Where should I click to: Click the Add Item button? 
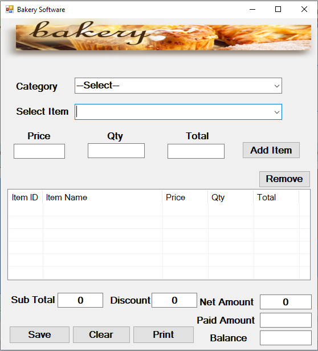(271, 150)
